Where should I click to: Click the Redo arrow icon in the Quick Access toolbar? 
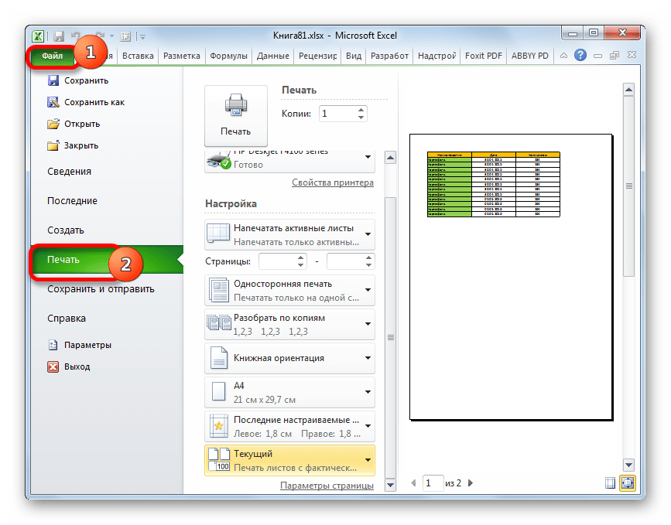pos(101,36)
